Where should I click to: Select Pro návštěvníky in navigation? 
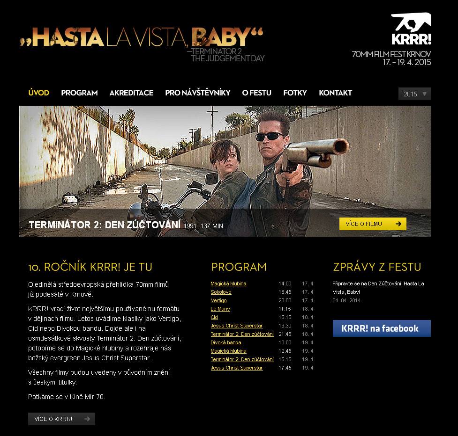point(197,93)
